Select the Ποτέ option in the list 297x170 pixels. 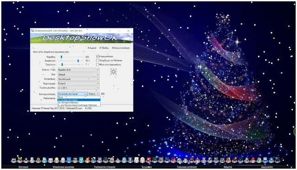(79, 97)
